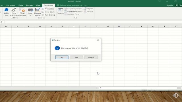The height and width of the screenshot is (102, 182).
Task: Switch to the View tab
Action: (x=38, y=5)
